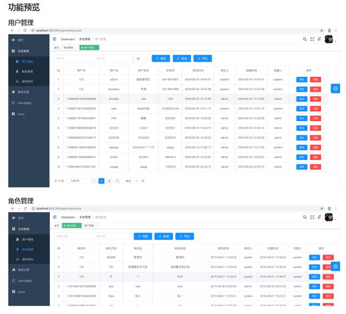Click 新增 button on user management page

click(x=182, y=58)
